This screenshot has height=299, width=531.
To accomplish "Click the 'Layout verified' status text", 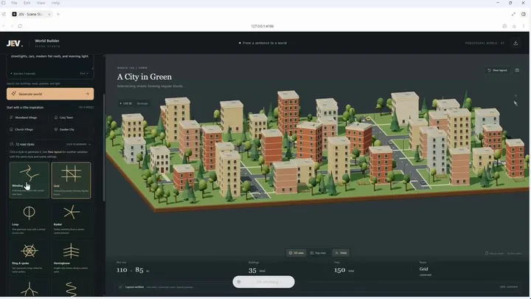I will tap(134, 287).
